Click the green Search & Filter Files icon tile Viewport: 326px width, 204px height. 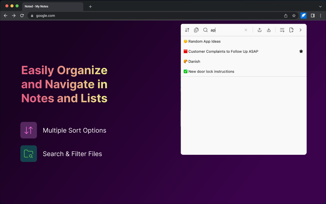tap(29, 154)
